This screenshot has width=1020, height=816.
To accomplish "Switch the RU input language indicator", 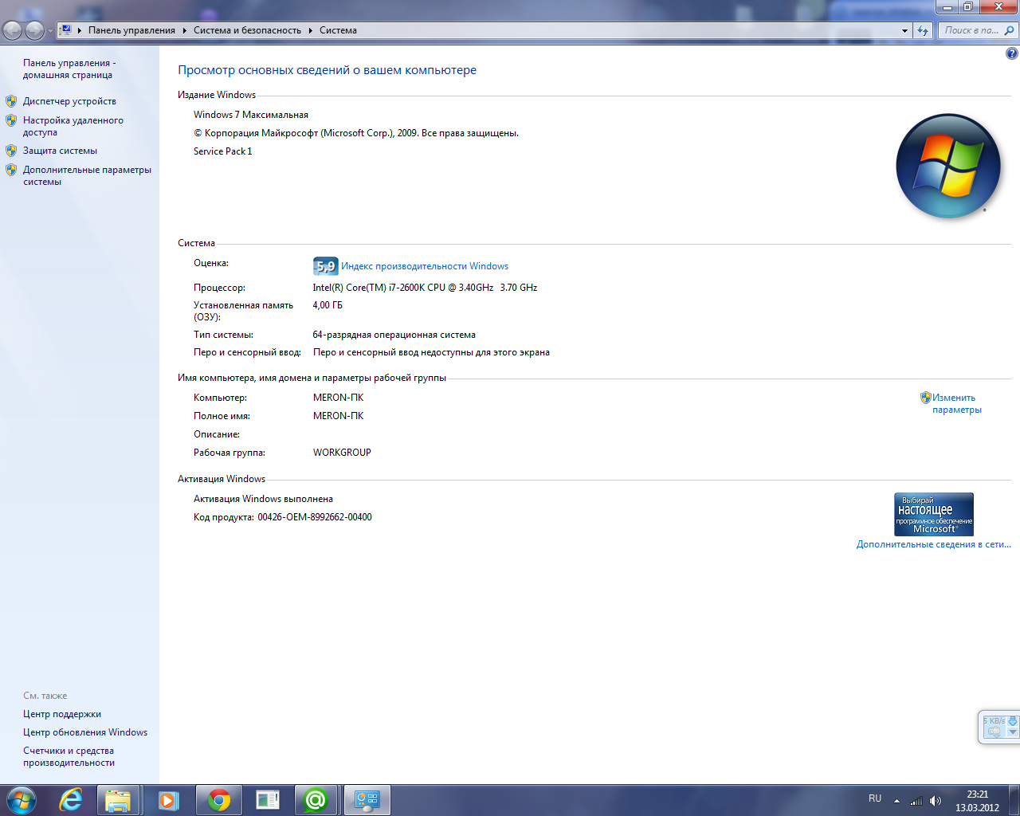I will [875, 798].
